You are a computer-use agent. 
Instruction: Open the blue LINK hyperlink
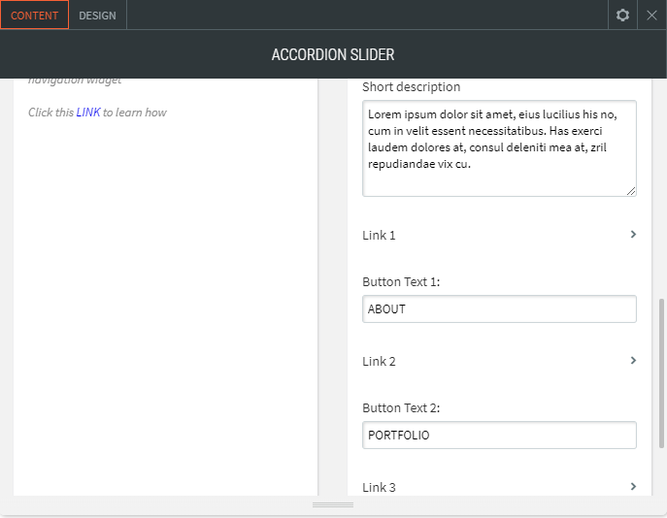pos(88,113)
